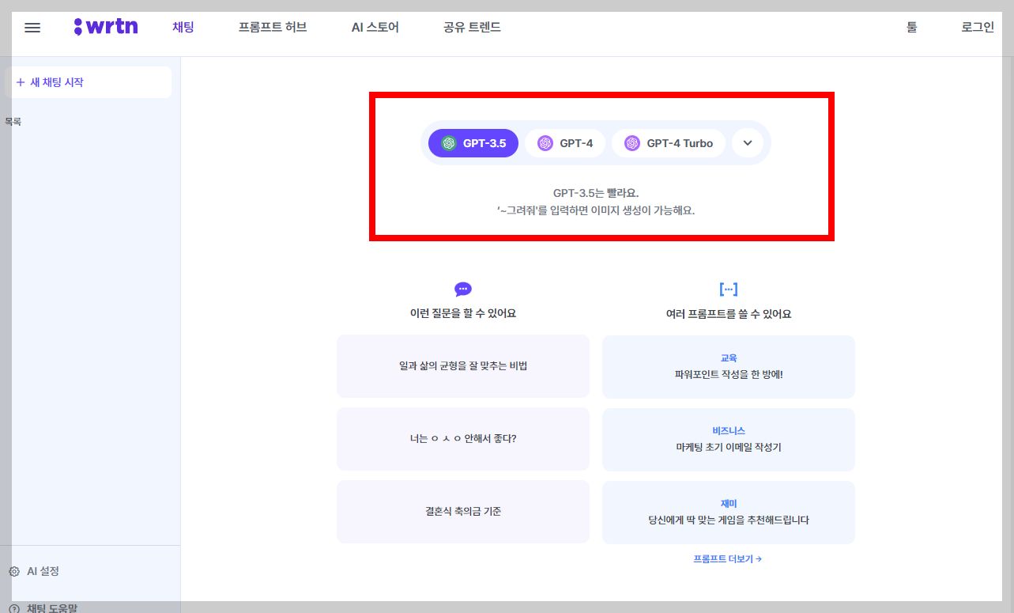Expand more models with chevron arrow
Image resolution: width=1014 pixels, height=613 pixels.
pyautogui.click(x=748, y=143)
